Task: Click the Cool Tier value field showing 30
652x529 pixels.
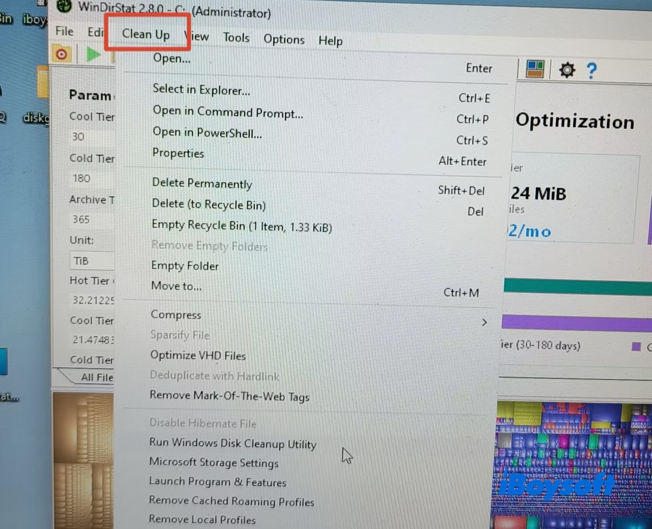Action: [91, 137]
